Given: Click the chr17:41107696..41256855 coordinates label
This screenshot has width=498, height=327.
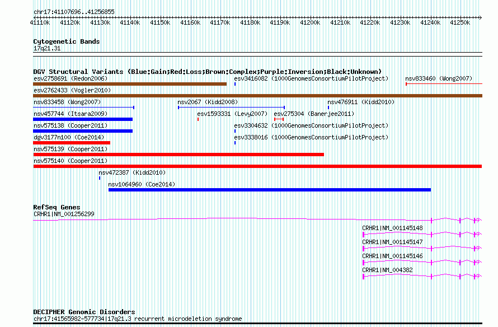Looking at the screenshot, I should pyautogui.click(x=74, y=12).
